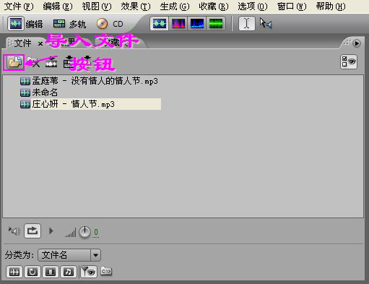369x284 pixels.
Task: Open the 收藏(R) menu
Action: point(214,7)
